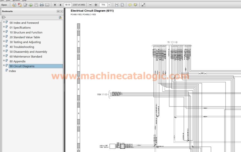241x152 pixels.
Task: Click the grid row letter F marker
Action: tap(78, 90)
